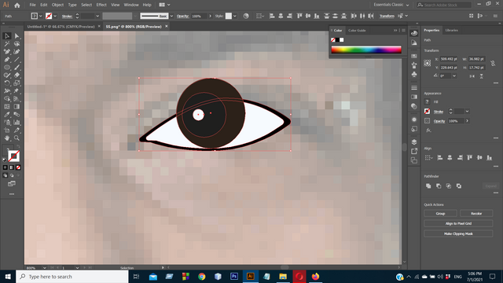Set fill to Gradient mode below swatches

tap(12, 167)
